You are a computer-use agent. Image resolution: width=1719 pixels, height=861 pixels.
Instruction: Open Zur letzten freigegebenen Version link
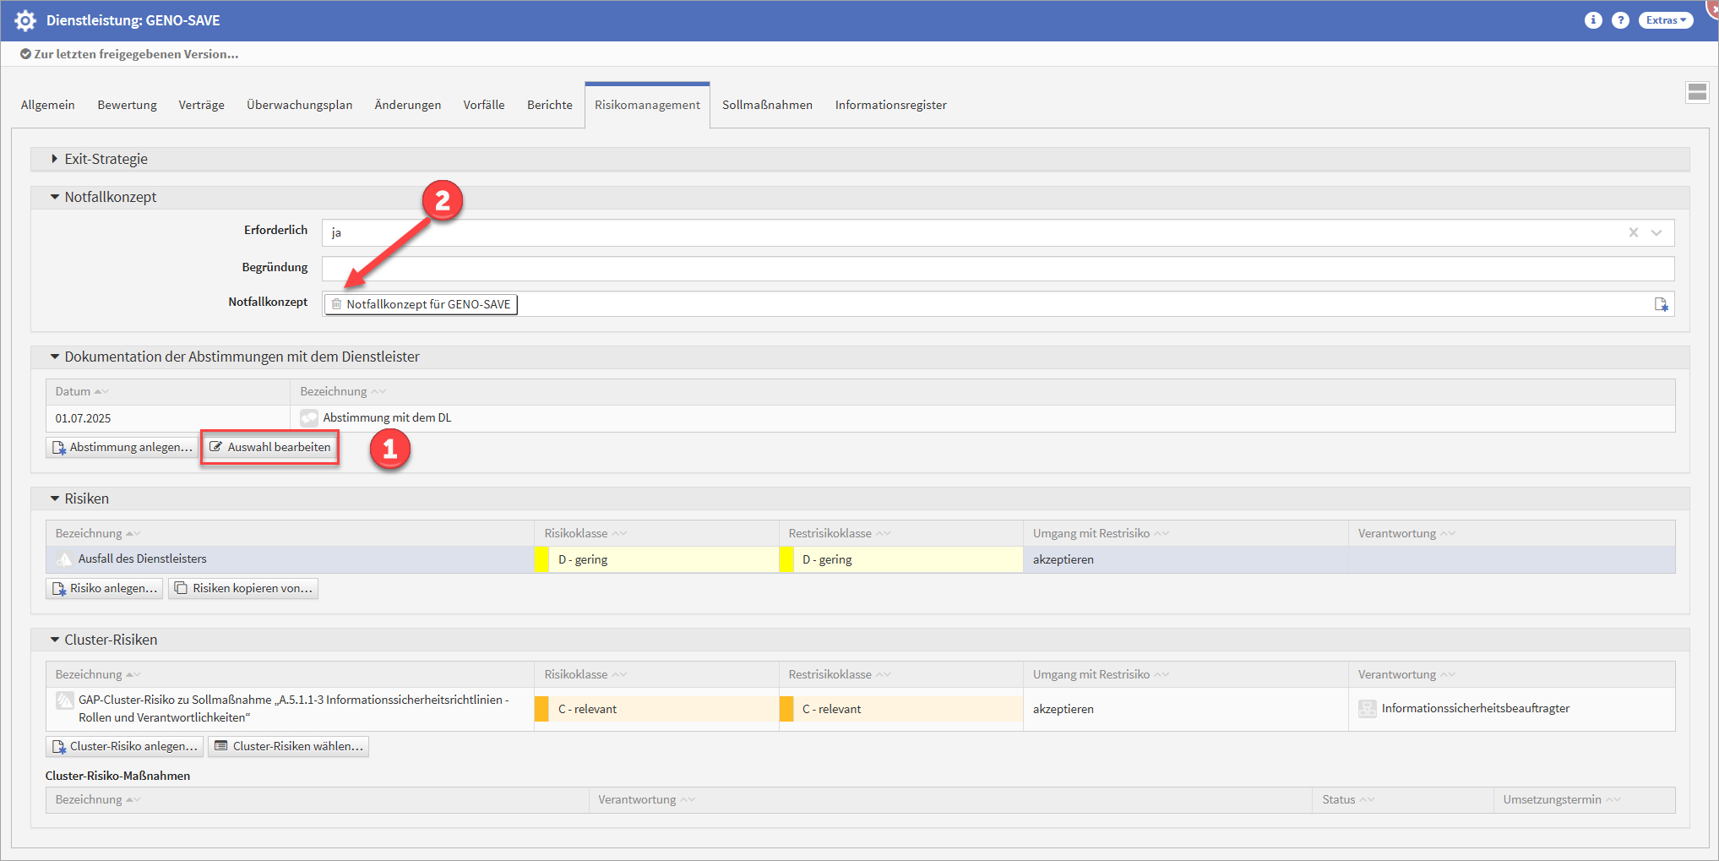(x=135, y=54)
